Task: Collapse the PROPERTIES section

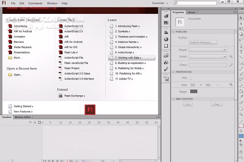Action: click(x=173, y=72)
